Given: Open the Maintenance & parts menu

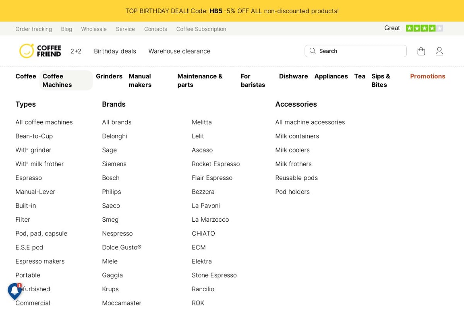Looking at the screenshot, I should tap(200, 80).
